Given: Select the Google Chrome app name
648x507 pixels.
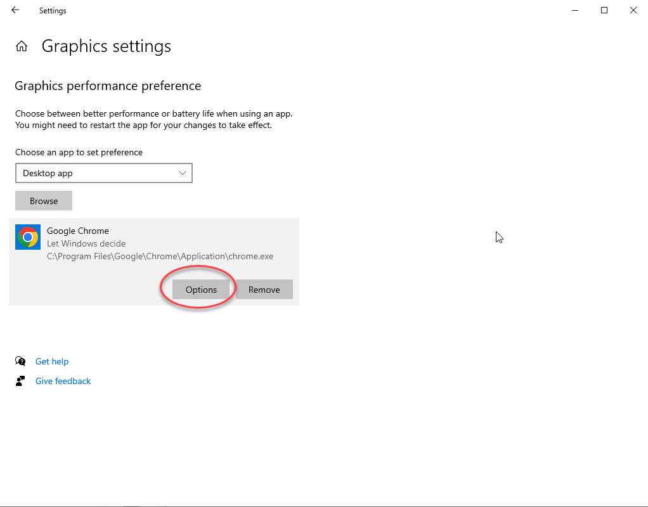Looking at the screenshot, I should click(78, 231).
